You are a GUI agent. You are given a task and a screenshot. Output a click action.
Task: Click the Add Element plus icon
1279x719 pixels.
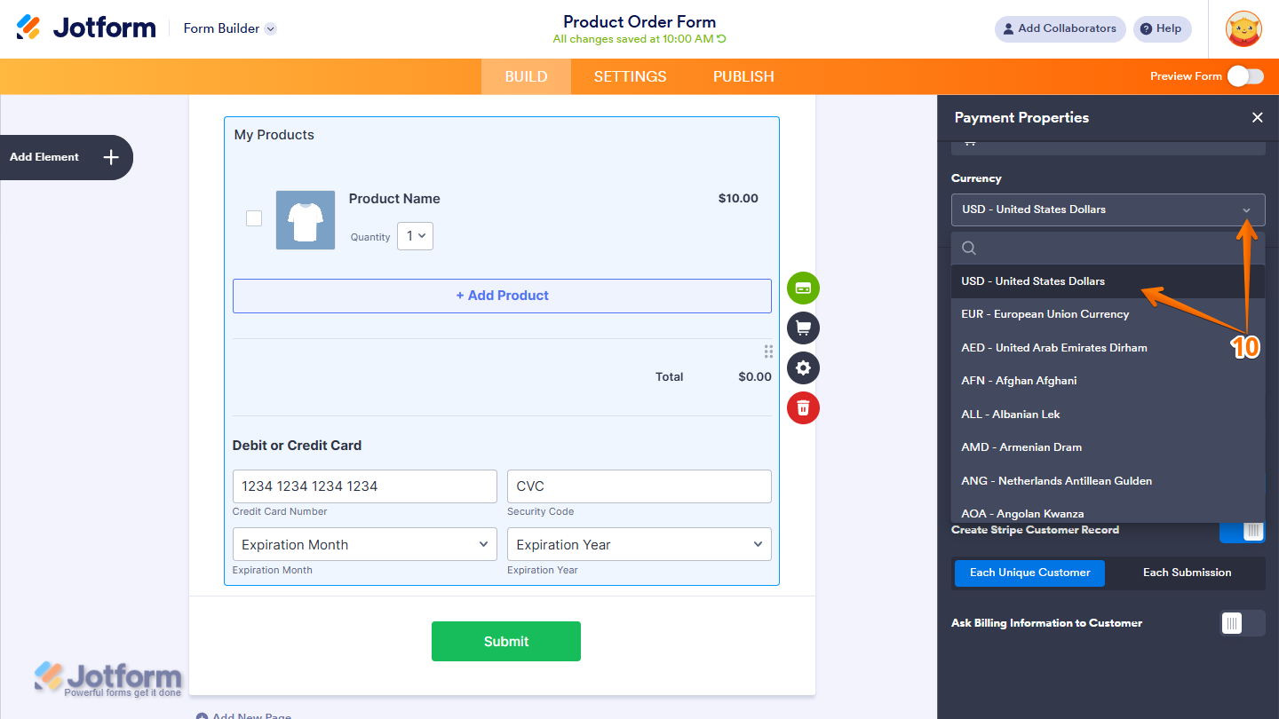click(x=111, y=157)
